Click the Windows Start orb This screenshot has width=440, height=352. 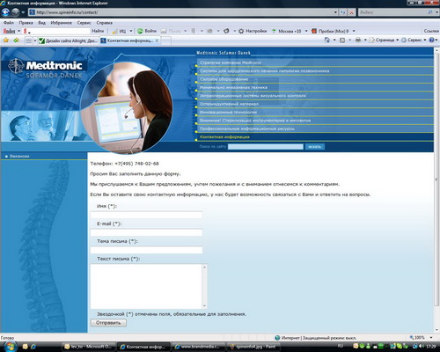[10, 347]
